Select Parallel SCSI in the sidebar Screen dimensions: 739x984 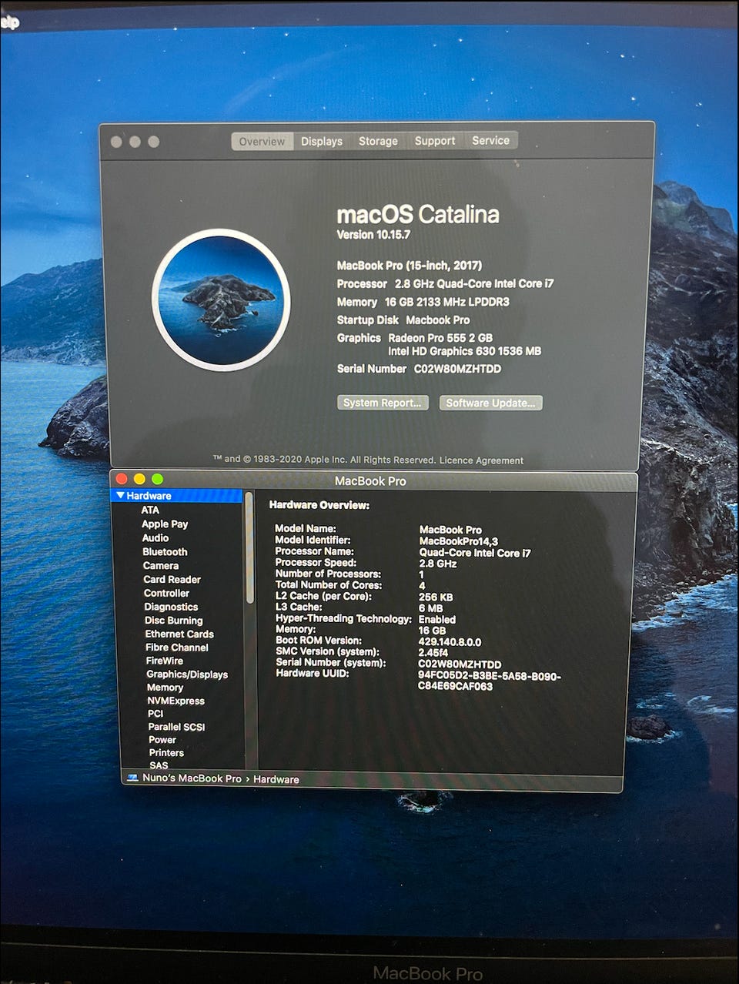click(x=176, y=727)
